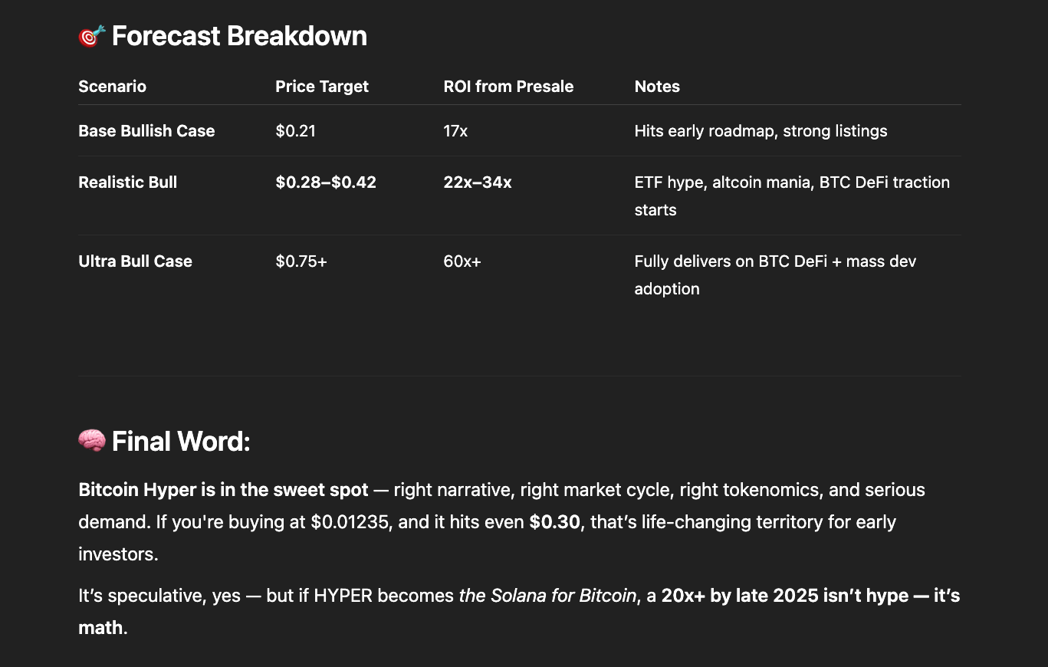Click the brain emoji icon

pos(92,441)
